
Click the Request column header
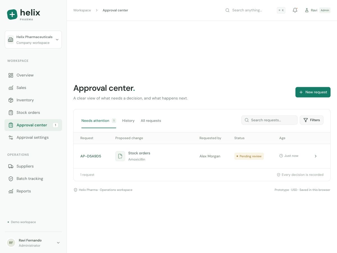[87, 138]
